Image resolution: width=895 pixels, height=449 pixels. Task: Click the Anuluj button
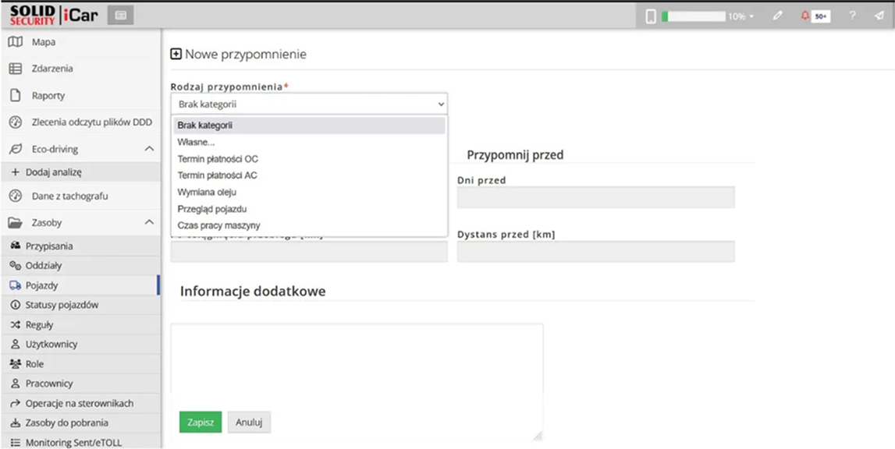(x=249, y=422)
